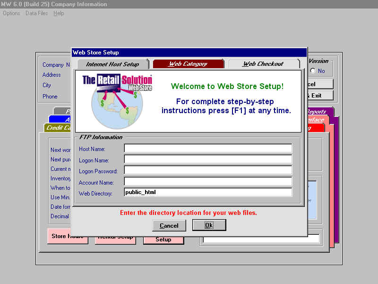The image size is (378, 284).
Task: Switch to Web Checkout tab
Action: tap(263, 64)
